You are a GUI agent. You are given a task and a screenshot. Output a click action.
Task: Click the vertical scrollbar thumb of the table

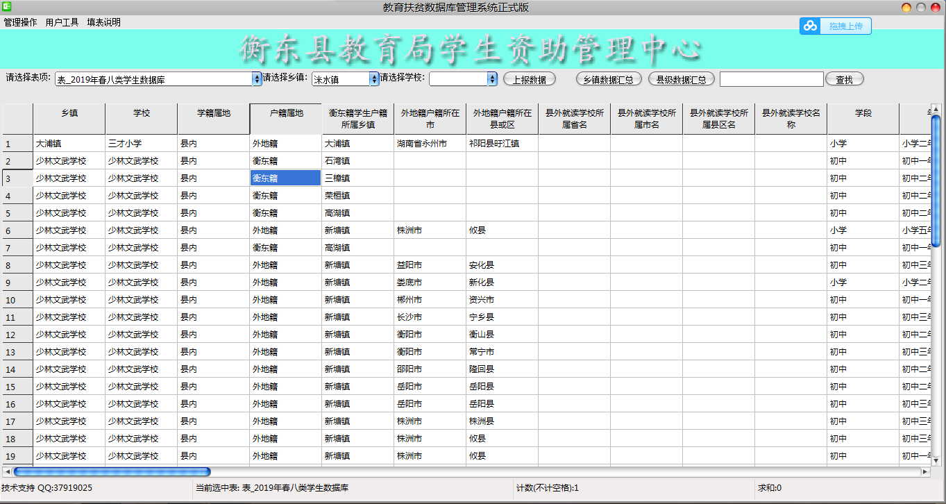point(936,180)
